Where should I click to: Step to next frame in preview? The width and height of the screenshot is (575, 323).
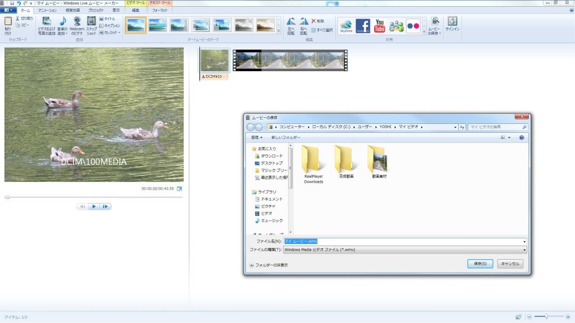coord(105,206)
